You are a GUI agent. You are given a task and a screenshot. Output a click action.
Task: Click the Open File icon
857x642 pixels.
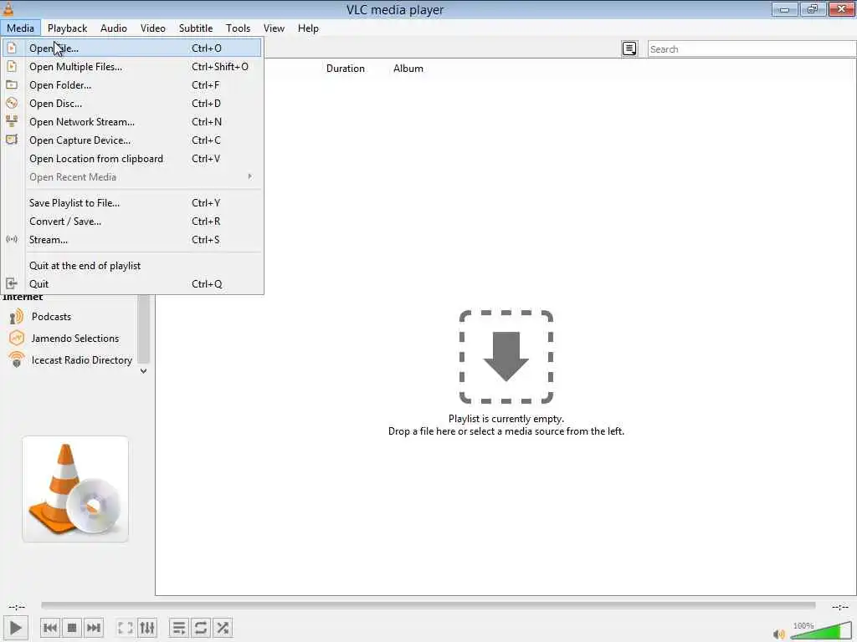[12, 48]
